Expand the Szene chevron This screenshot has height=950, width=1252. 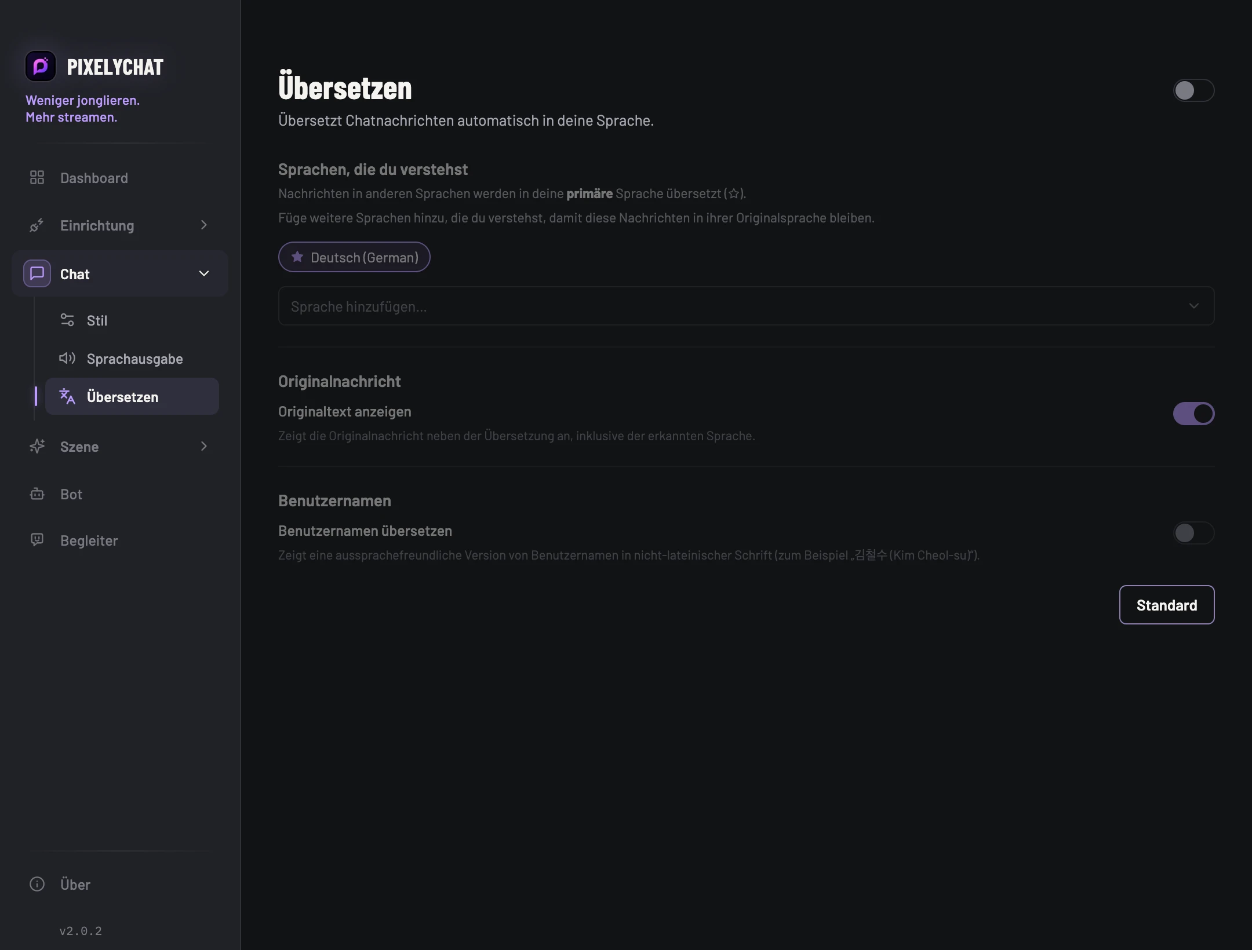[x=203, y=446]
